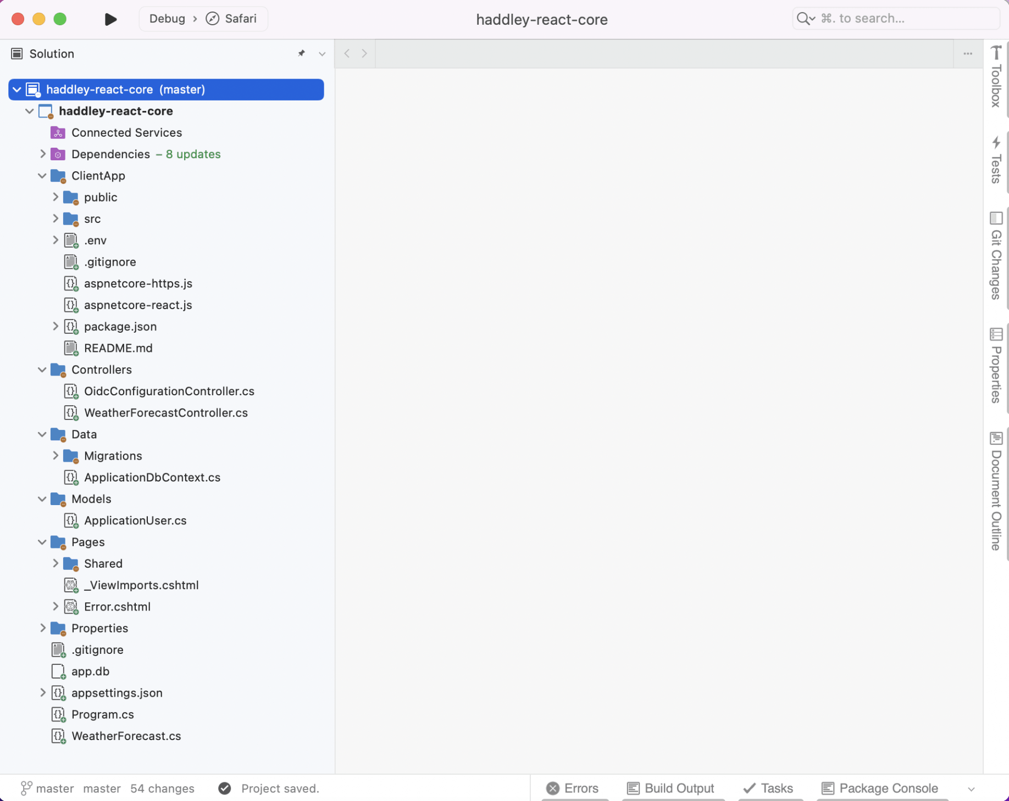The image size is (1009, 801).
Task: Navigate back in the editor
Action: [x=347, y=53]
